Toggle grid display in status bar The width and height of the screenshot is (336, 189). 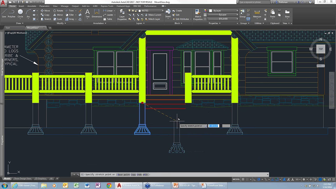(x=243, y=179)
